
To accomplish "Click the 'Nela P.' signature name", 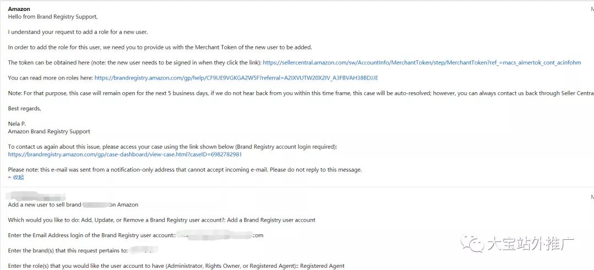I will pyautogui.click(x=18, y=124).
